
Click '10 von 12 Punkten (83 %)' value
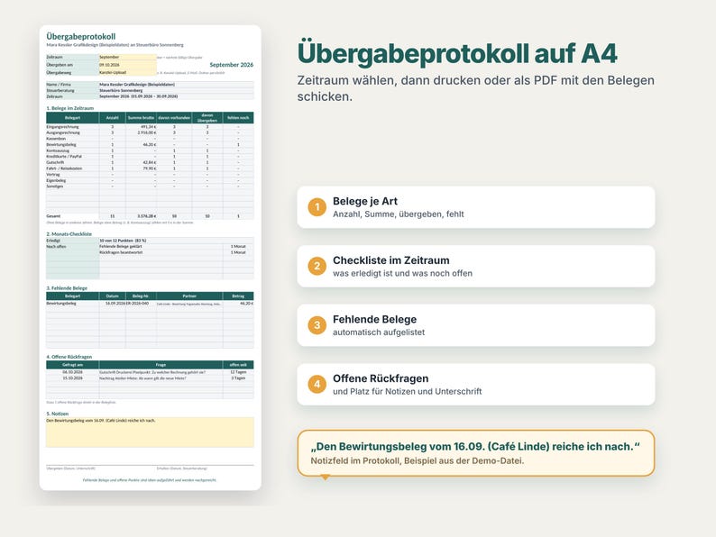(123, 241)
